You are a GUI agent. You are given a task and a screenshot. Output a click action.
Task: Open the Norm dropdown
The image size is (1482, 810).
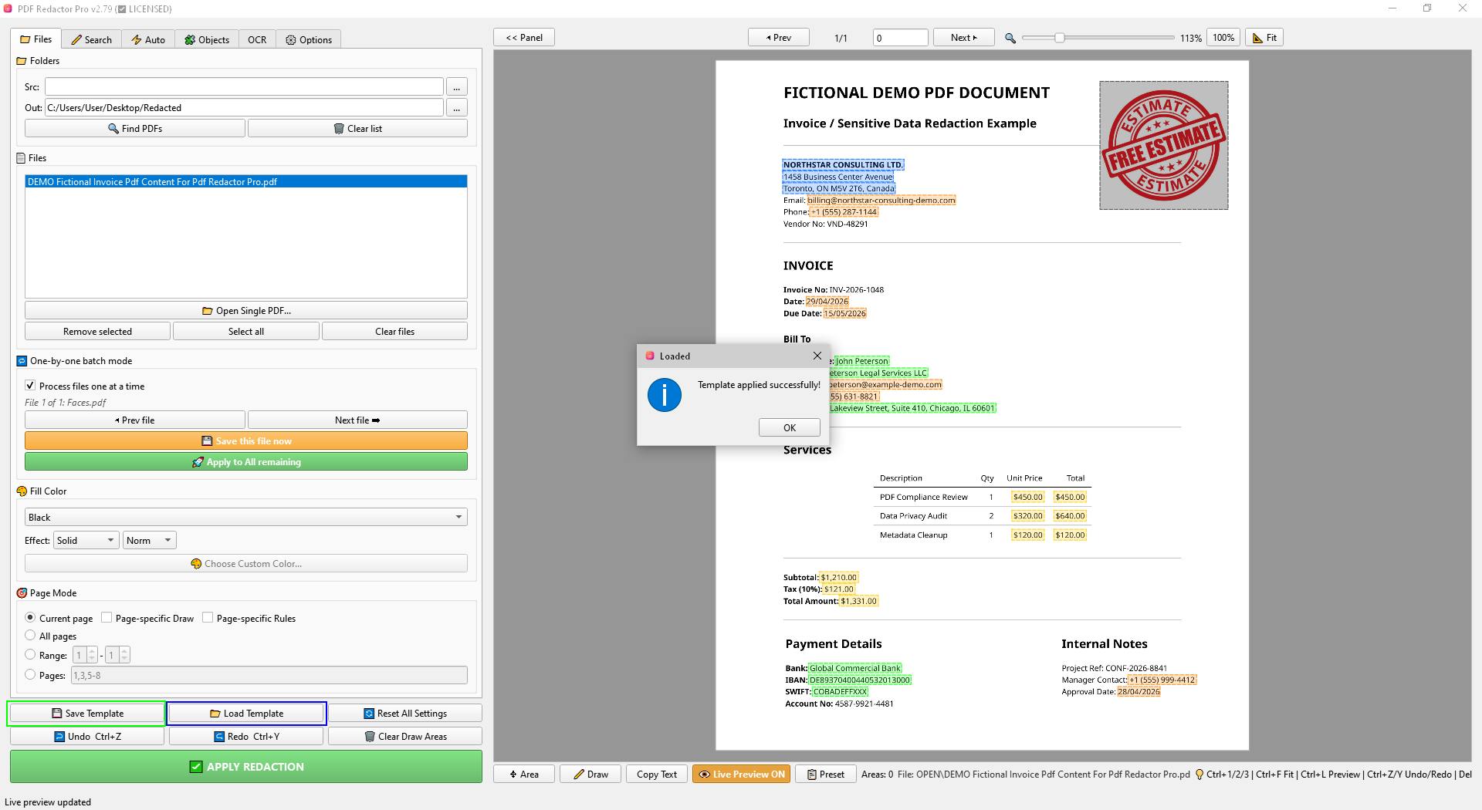[x=149, y=541]
